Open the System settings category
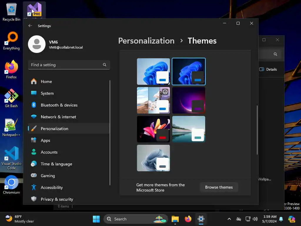Screen dimensions: 301x226 [x=69, y=93]
